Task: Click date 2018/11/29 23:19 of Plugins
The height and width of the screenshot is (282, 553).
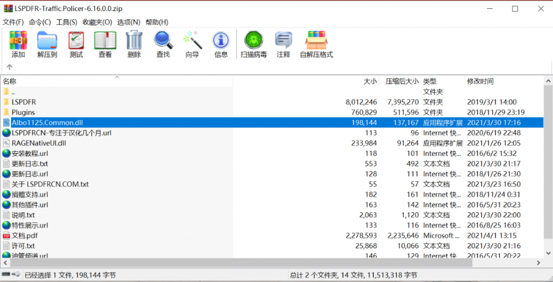Action: 496,112
